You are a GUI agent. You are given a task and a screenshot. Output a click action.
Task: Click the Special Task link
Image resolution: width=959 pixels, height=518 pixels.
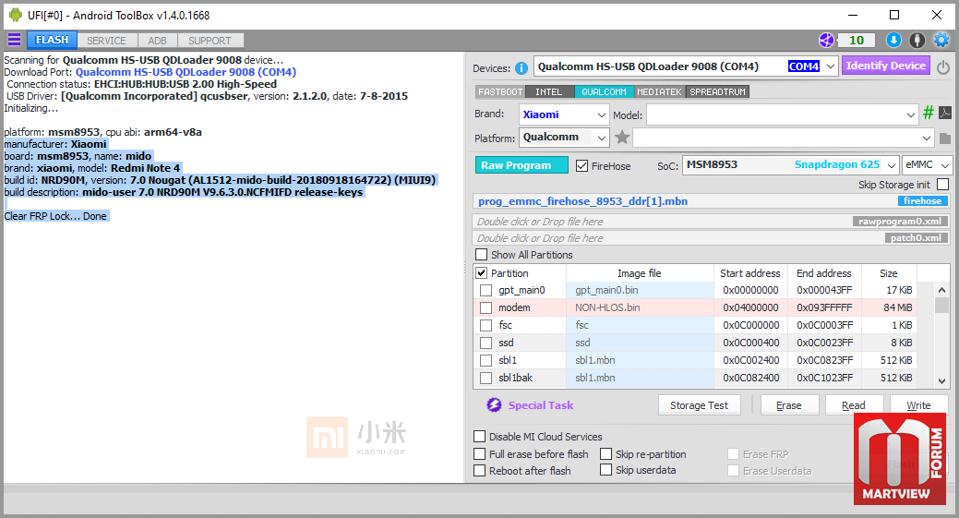pos(541,404)
